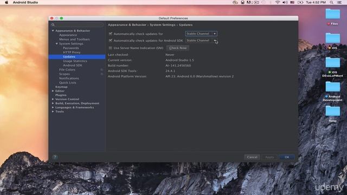The height and width of the screenshot is (195, 347).
Task: Toggle Automatically check updates for checkbox
Action: click(111, 34)
